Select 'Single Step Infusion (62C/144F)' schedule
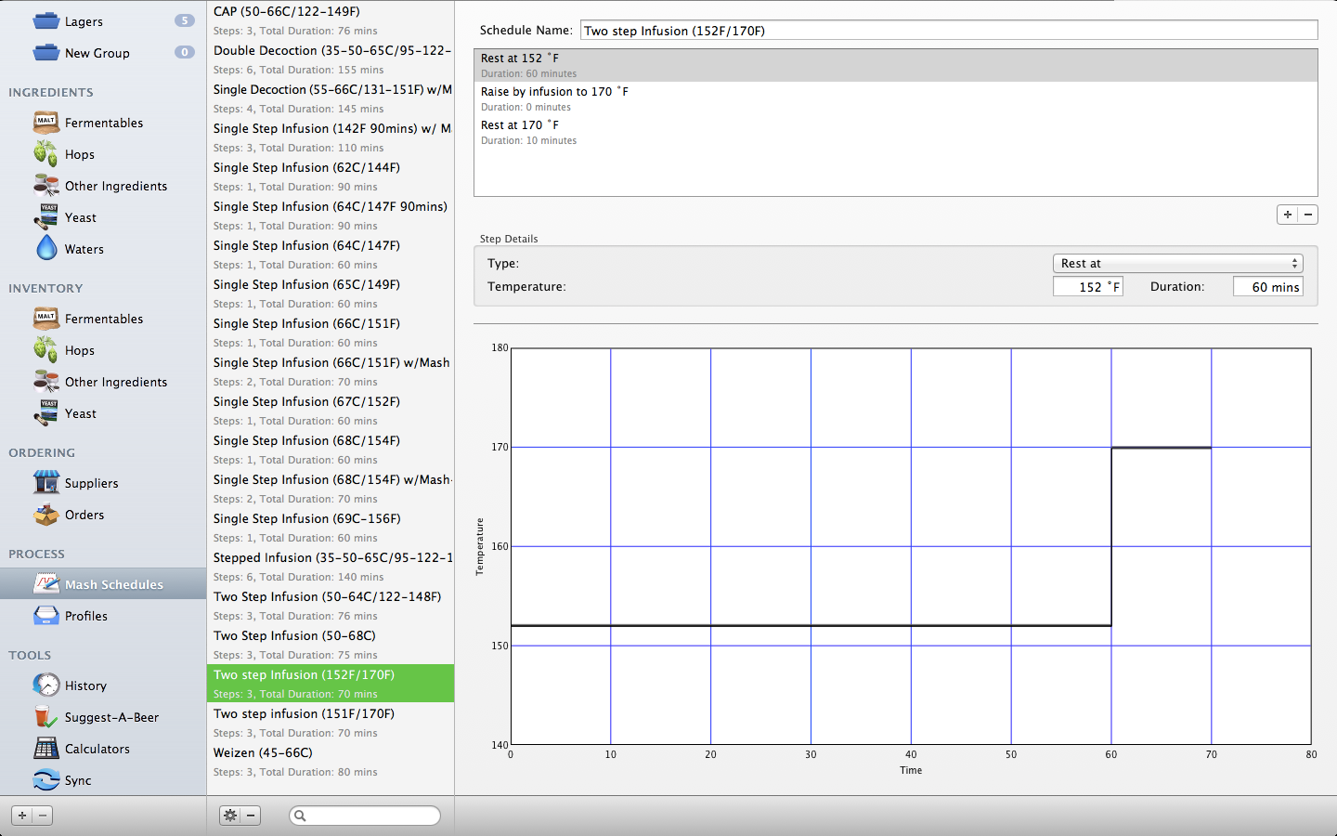 331,176
